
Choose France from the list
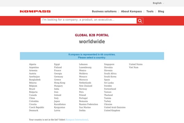(58, 70)
